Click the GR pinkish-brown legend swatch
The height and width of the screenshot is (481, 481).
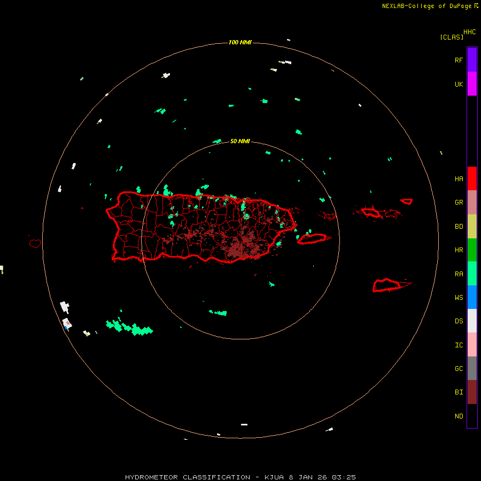coord(472,203)
